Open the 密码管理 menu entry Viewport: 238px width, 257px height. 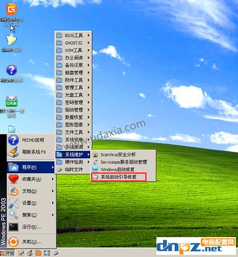(x=73, y=102)
